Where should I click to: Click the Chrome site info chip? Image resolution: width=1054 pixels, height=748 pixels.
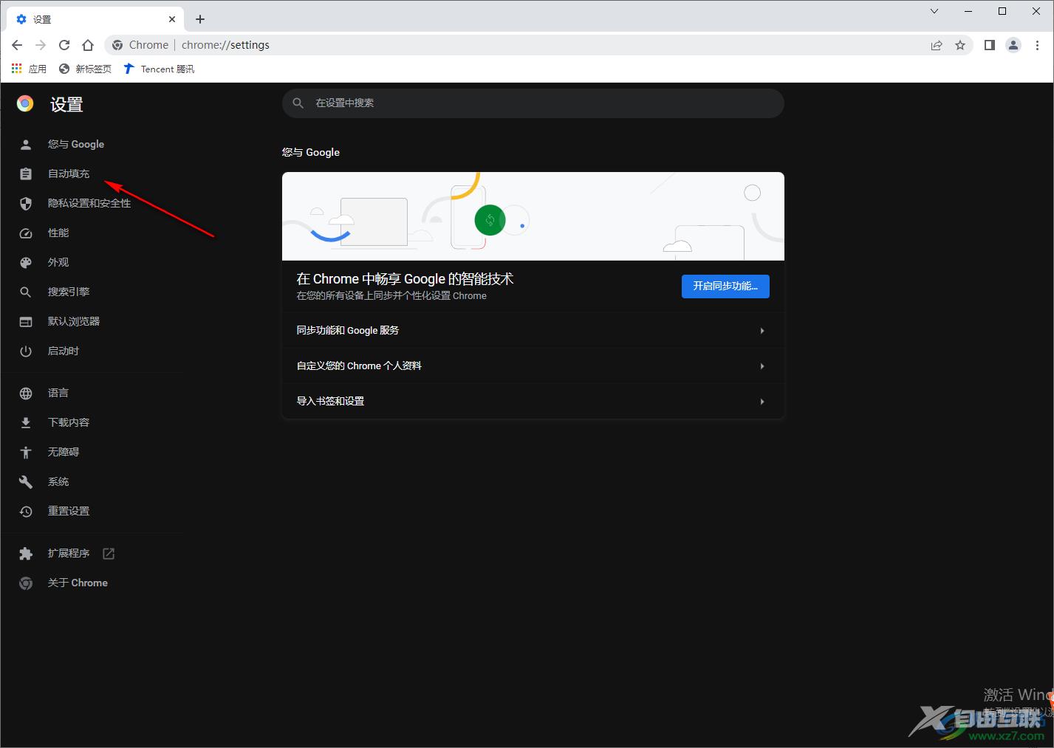(140, 45)
